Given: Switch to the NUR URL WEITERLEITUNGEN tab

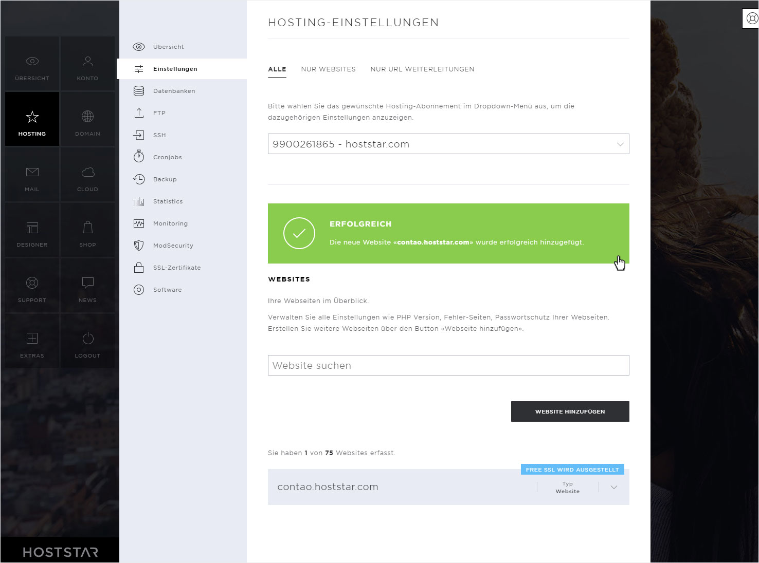Looking at the screenshot, I should [422, 69].
